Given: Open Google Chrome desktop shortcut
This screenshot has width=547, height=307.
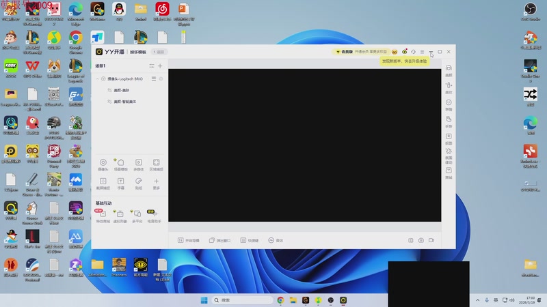Looking at the screenshot, I should [x=76, y=42].
